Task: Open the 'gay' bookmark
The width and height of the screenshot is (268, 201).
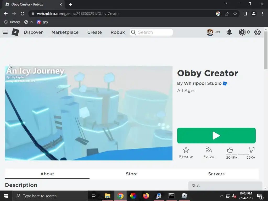Action: pyautogui.click(x=42, y=22)
